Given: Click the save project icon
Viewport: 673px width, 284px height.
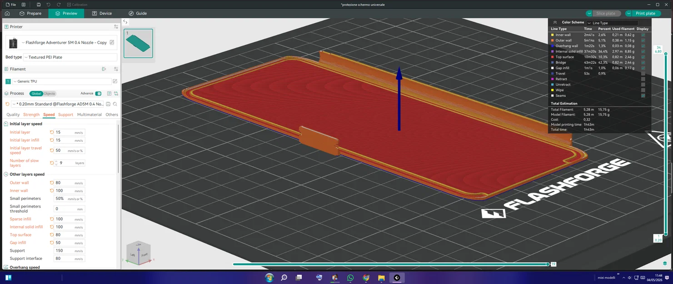Looking at the screenshot, I should coord(39,5).
